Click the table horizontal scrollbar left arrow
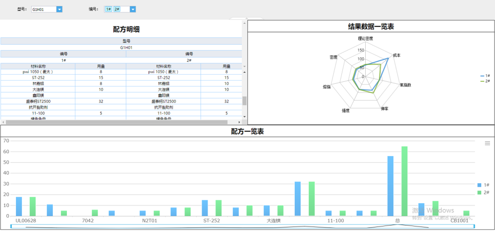Viewport: 495px width, 231px height. click(x=3, y=122)
